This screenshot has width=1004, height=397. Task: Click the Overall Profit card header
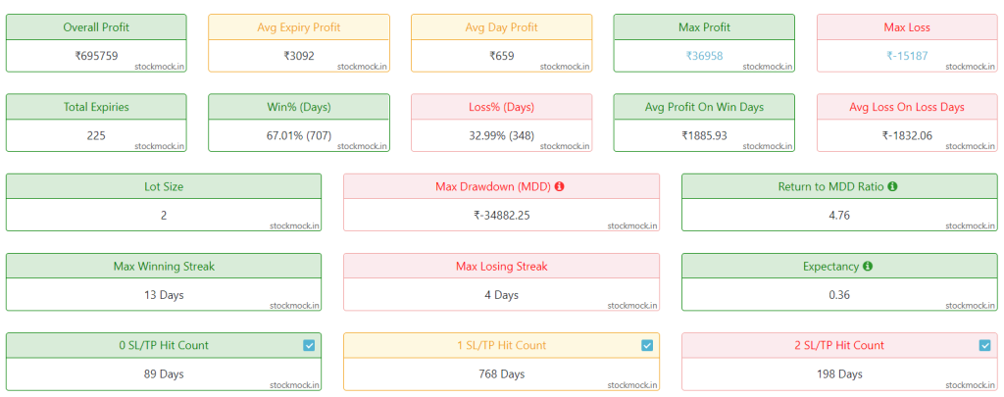(96, 27)
